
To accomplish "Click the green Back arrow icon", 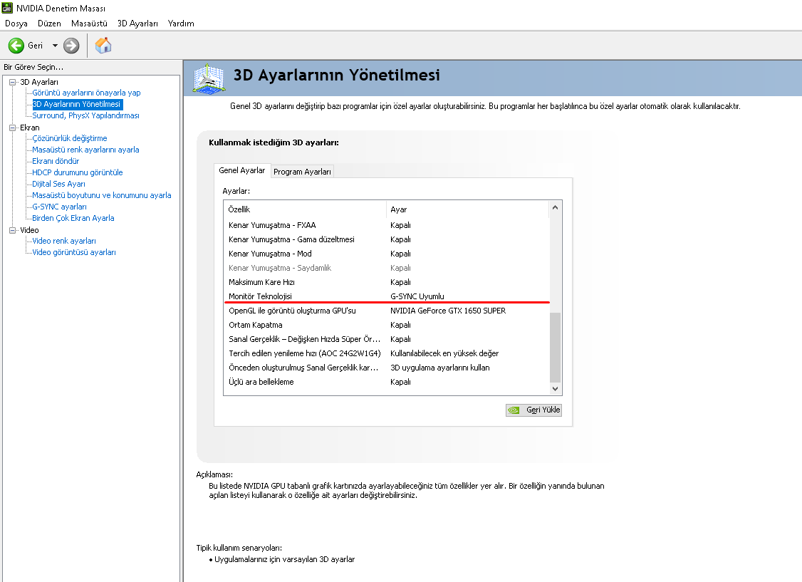I will (x=16, y=46).
